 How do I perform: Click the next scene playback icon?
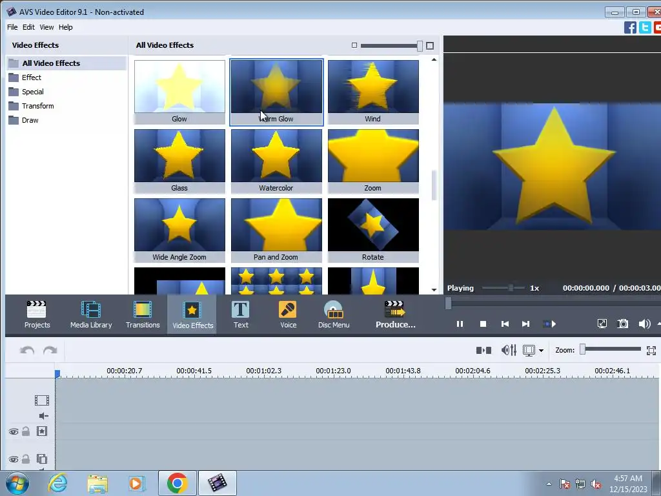tap(549, 324)
